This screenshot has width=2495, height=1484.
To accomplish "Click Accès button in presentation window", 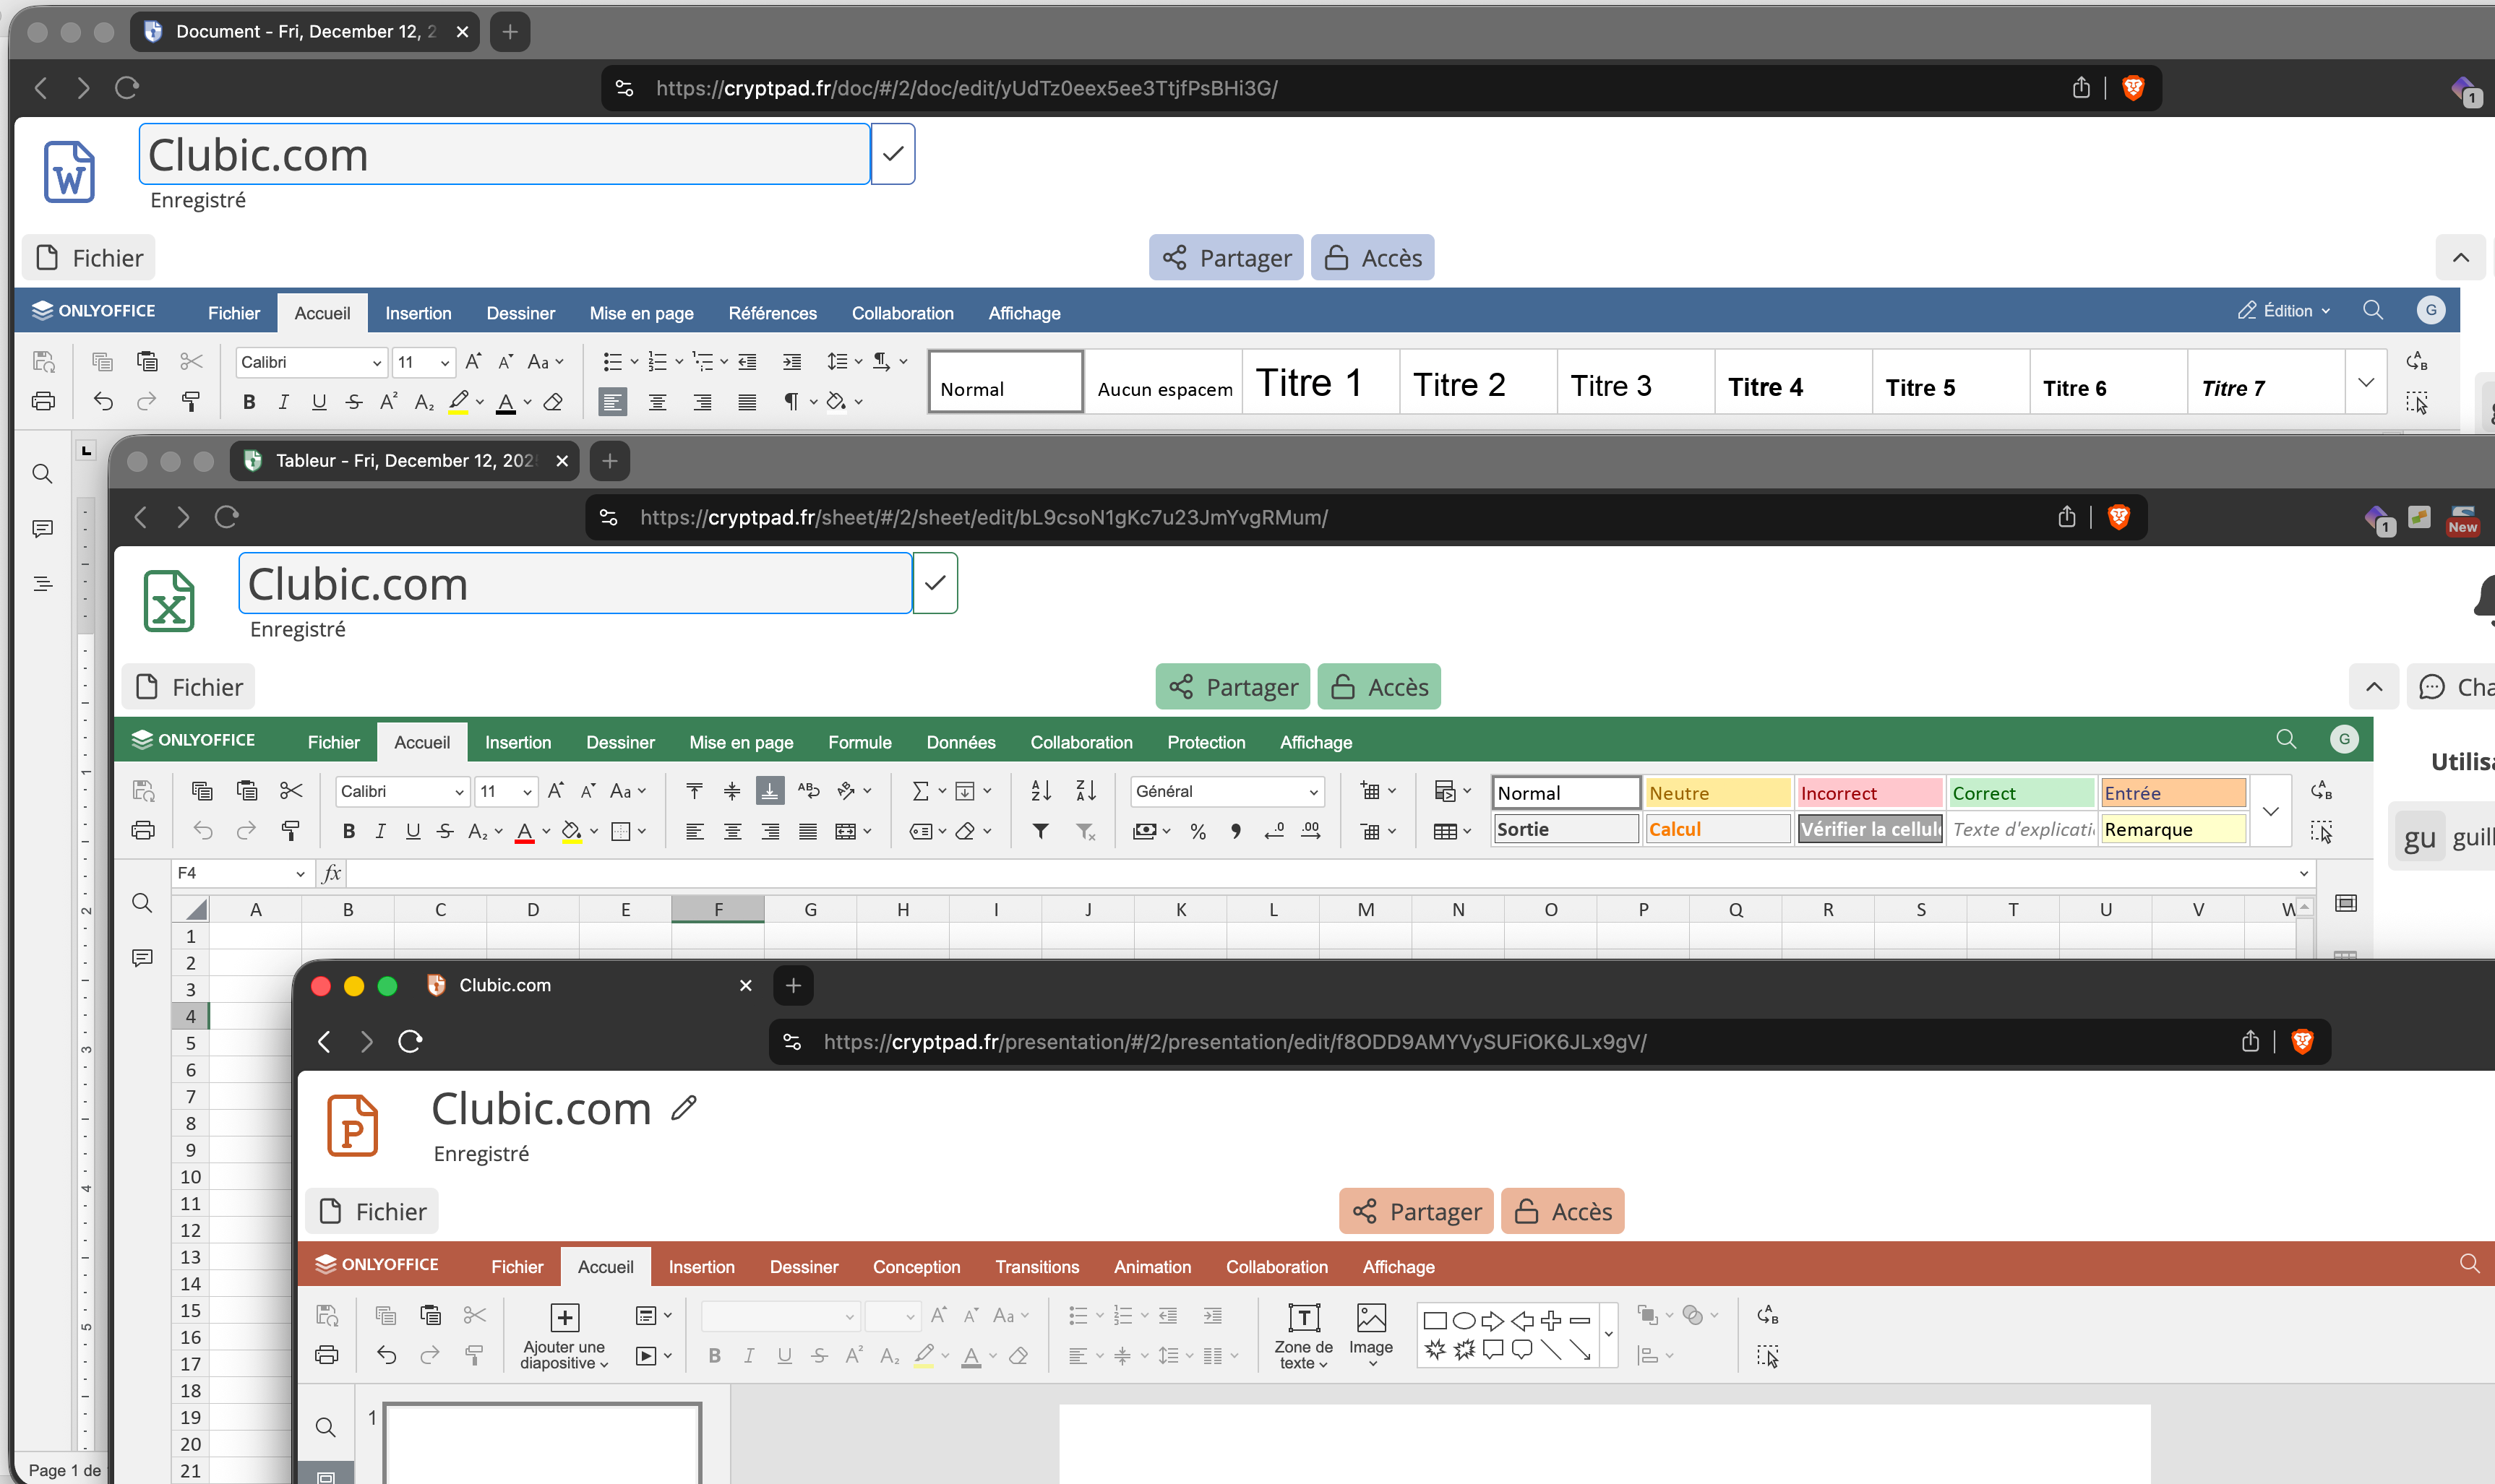I will pyautogui.click(x=1563, y=1212).
